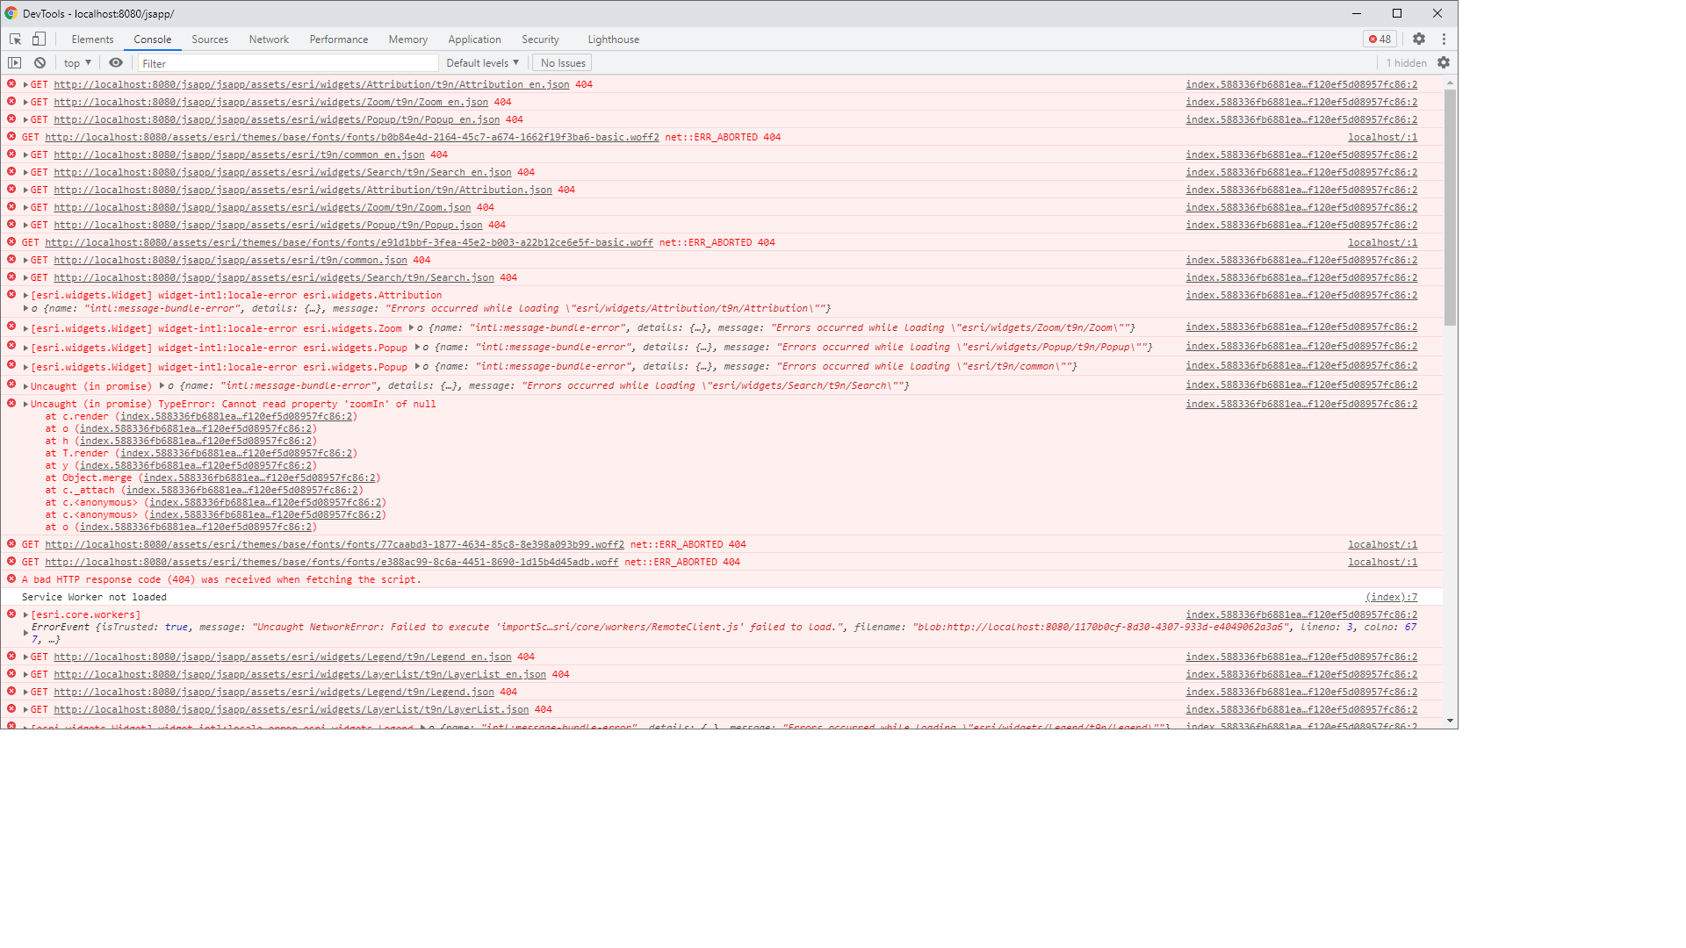
Task: Open console settings via right-side gear icon
Action: [x=1444, y=62]
